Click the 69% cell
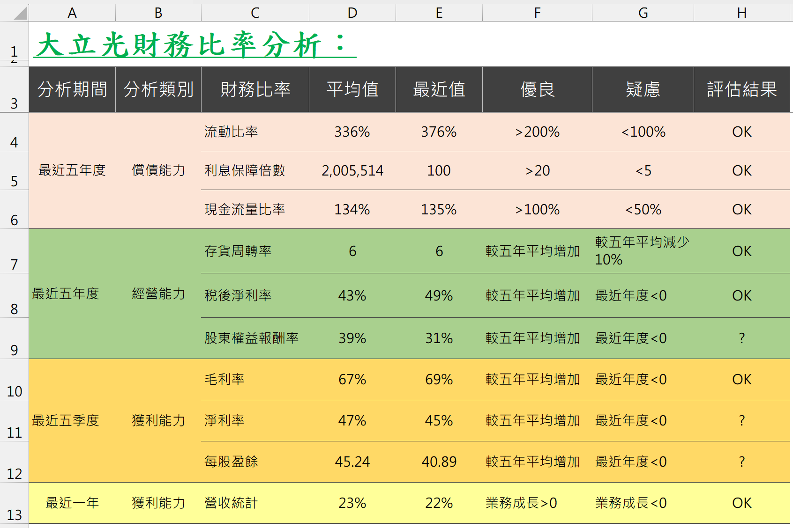Screen dimensions: 793x528 (x=439, y=380)
